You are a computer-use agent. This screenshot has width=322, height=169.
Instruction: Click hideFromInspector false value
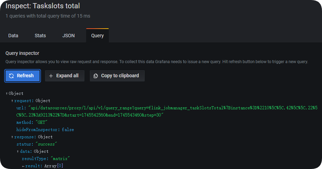pos(68,130)
